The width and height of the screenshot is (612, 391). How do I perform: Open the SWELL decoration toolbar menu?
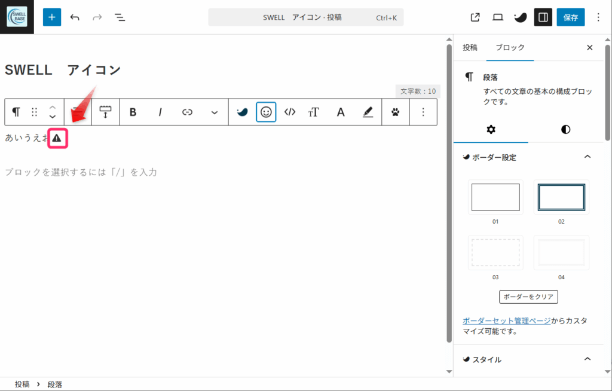[x=243, y=112]
